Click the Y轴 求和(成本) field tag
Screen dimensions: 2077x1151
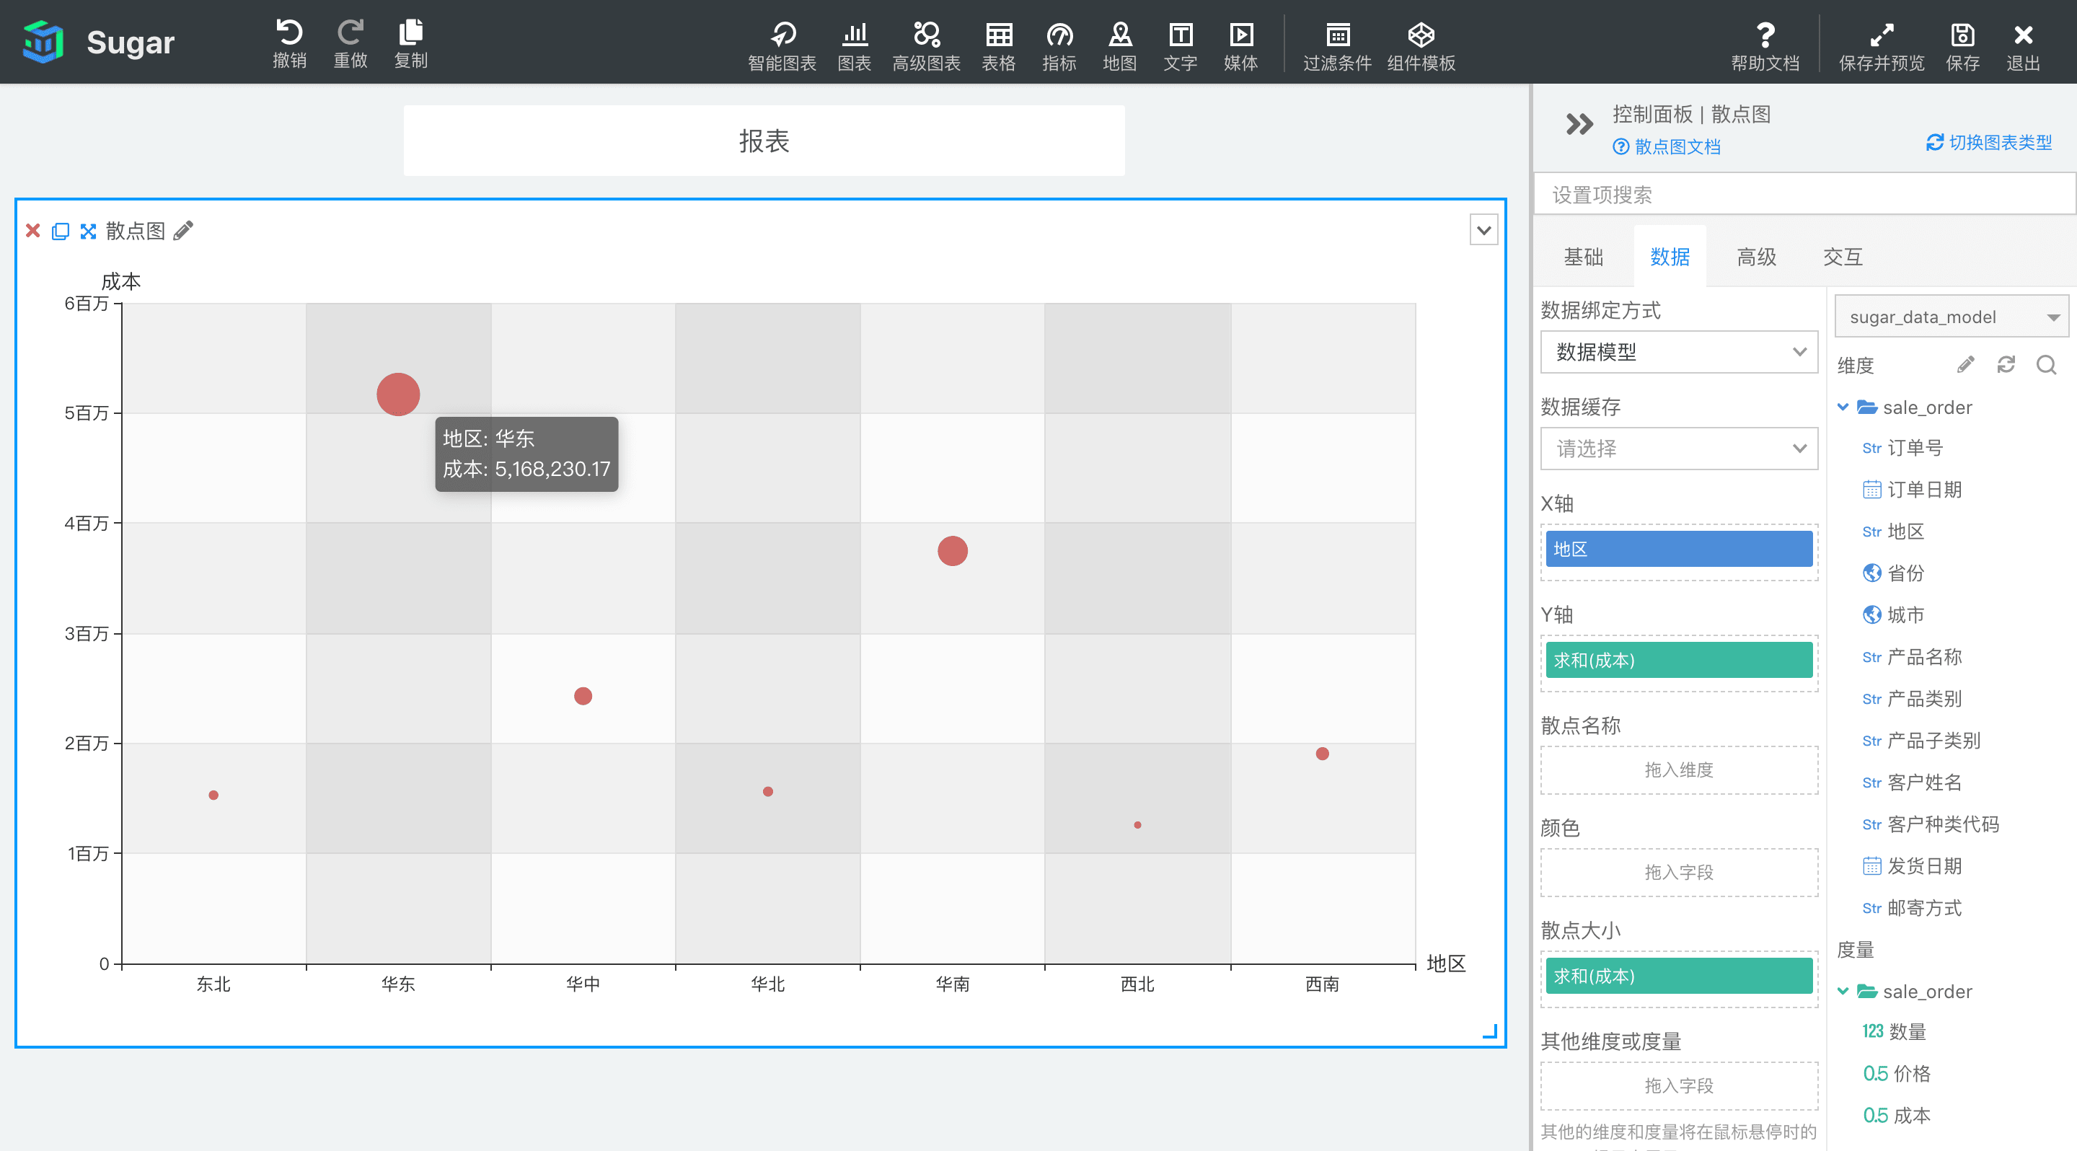coord(1679,660)
